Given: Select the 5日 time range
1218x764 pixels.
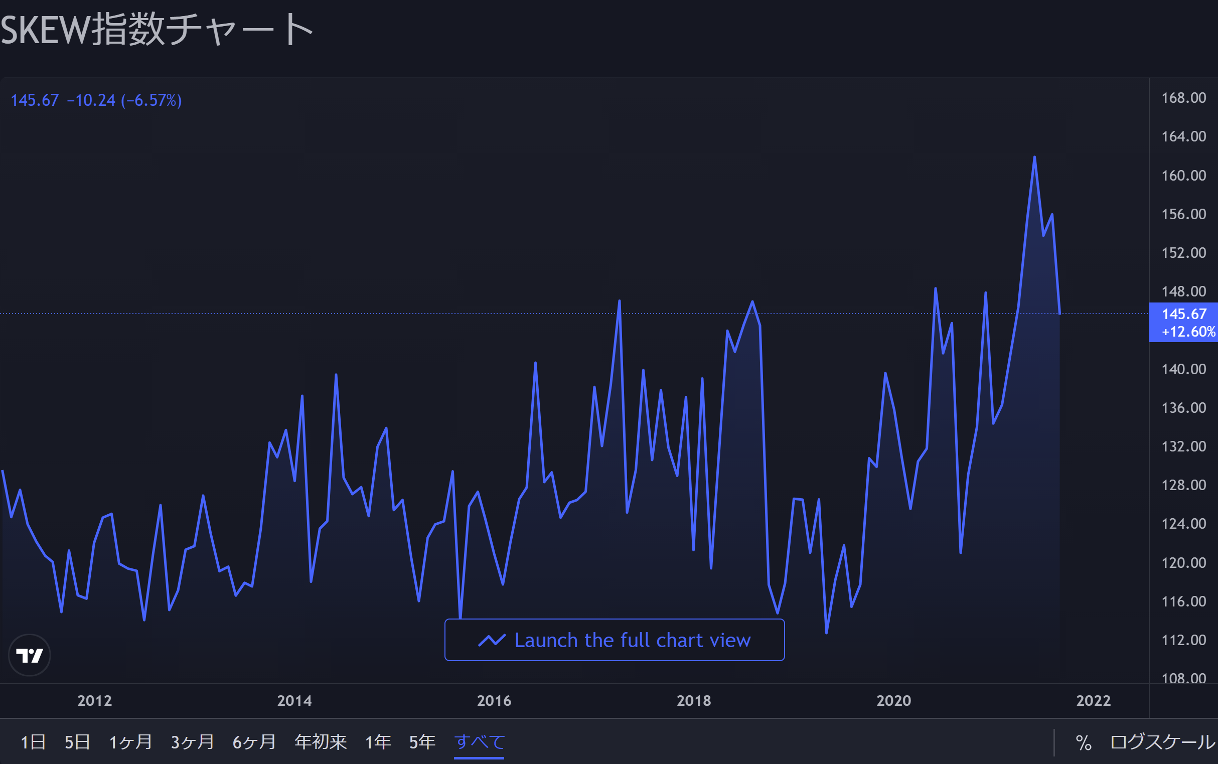Looking at the screenshot, I should [x=77, y=742].
